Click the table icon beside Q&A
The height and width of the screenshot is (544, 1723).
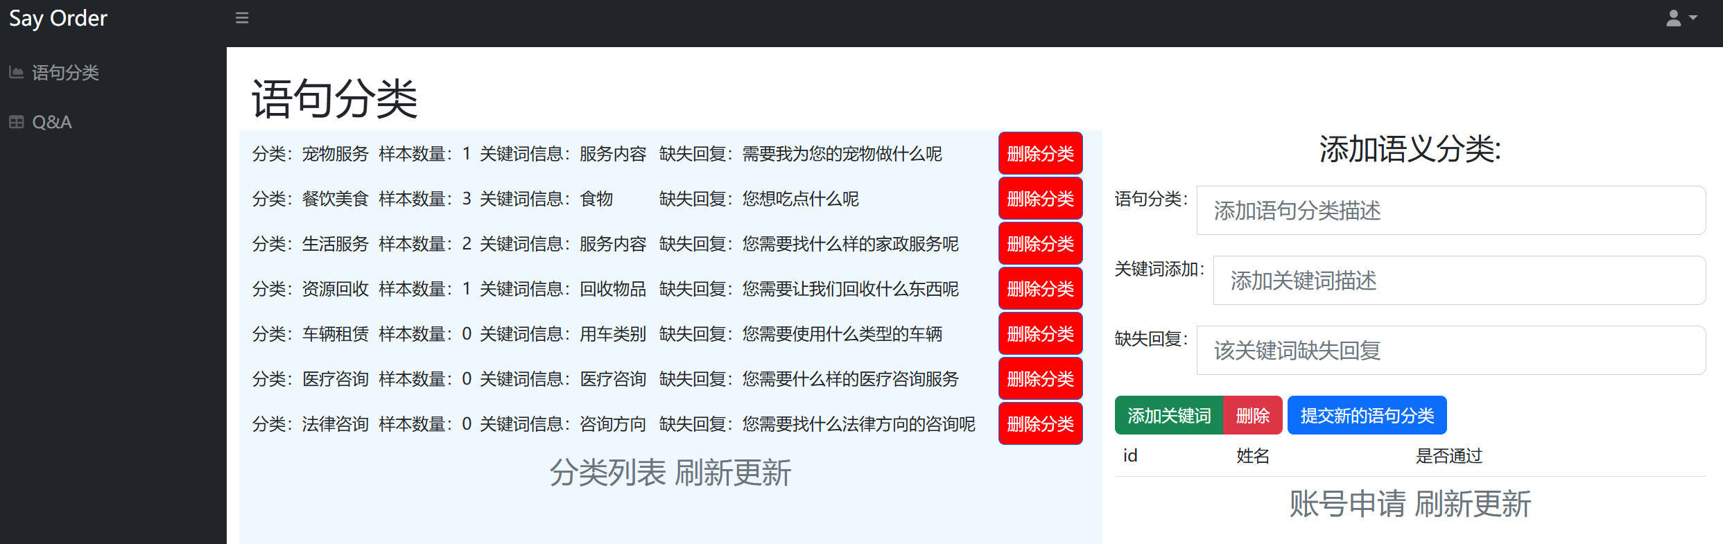[x=16, y=122]
